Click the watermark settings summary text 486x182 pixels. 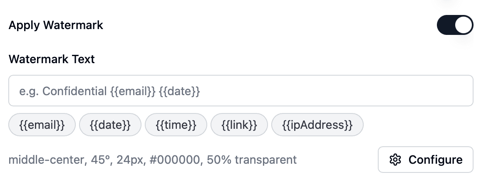coord(152,160)
